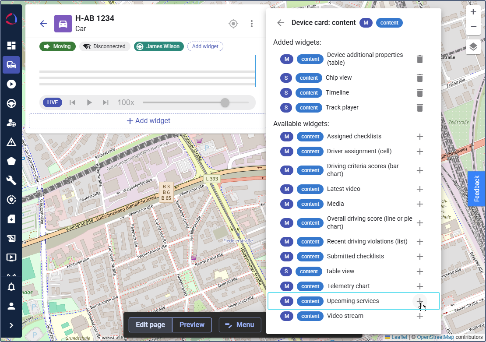
Task: Open the Menu button in bottom bar
Action: [239, 325]
